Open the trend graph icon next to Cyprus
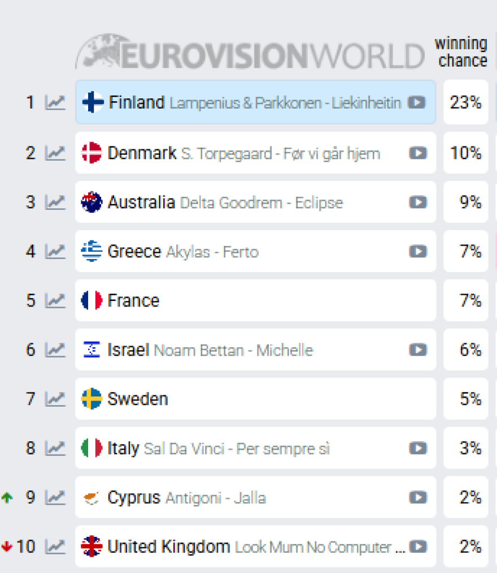The height and width of the screenshot is (573, 497). (x=55, y=497)
